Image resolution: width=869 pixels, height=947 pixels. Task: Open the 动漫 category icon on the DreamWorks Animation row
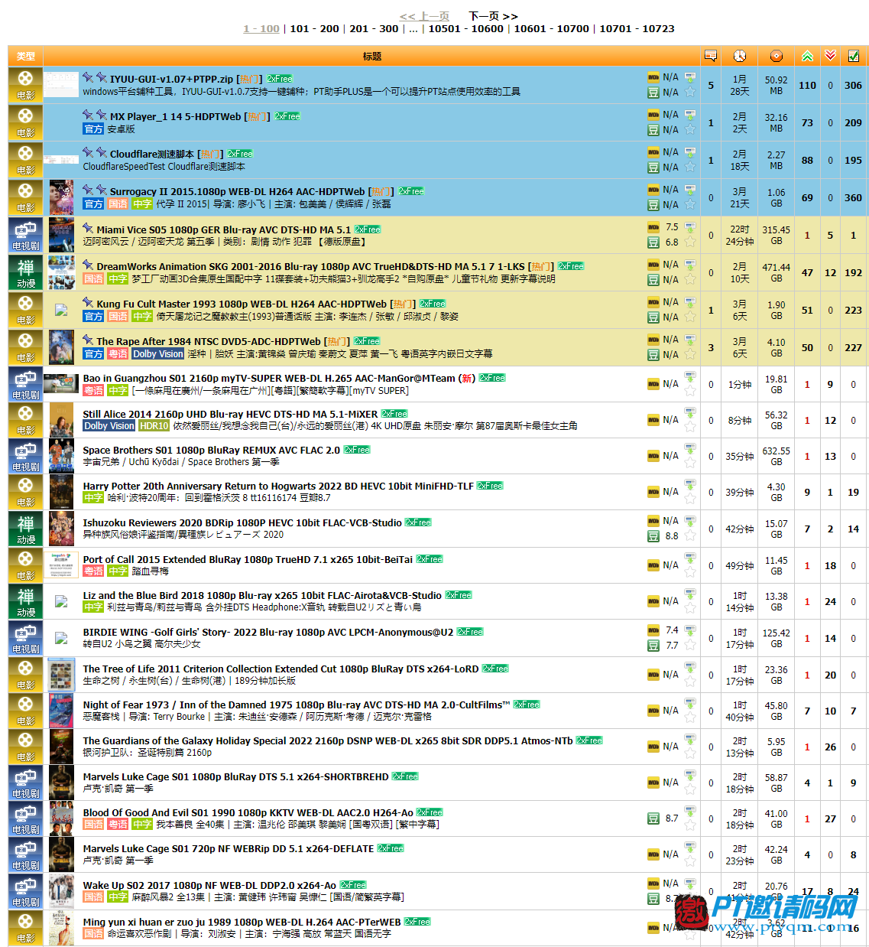(26, 272)
